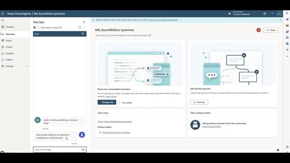Collapse the left navigation hamburger menu
This screenshot has height=163, width=290.
pos(3,20)
